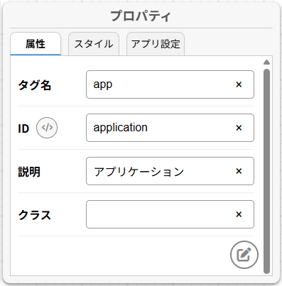Clear the クラス field with its x
The width and height of the screenshot is (282, 286).
239,214
